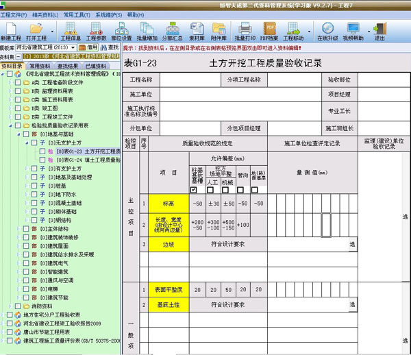The width and height of the screenshot is (411, 355).
Task: Click the 选 button in 基底土性 row
Action: coord(352,305)
